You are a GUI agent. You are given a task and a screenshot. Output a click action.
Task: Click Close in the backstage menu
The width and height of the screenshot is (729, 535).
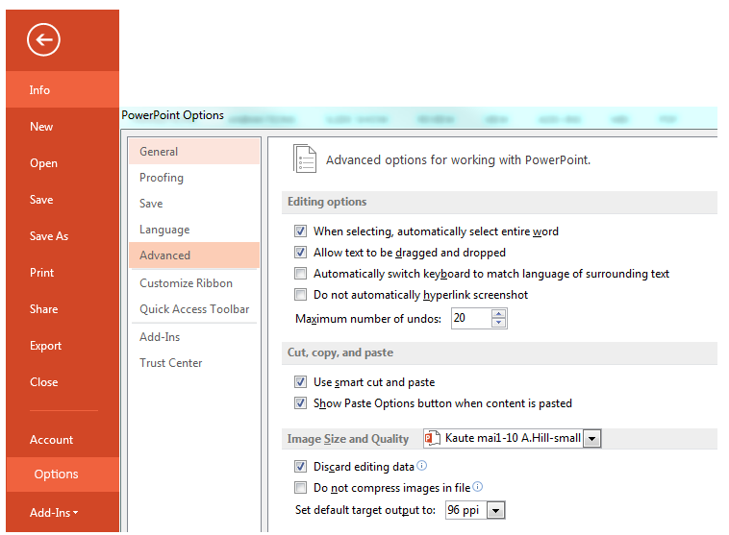coord(63,381)
